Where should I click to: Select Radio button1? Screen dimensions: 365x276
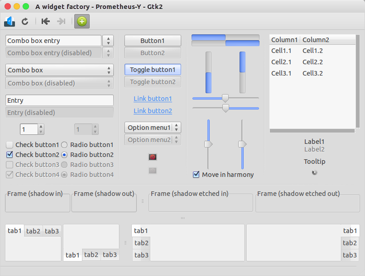[x=64, y=145]
